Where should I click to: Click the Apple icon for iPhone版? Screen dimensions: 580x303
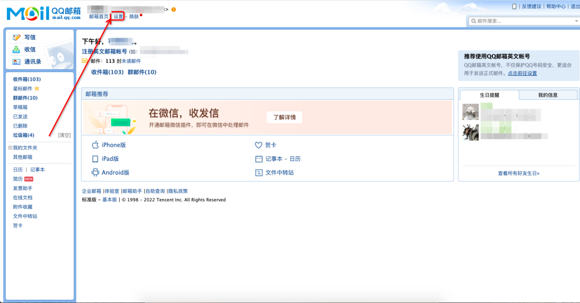[x=95, y=145]
